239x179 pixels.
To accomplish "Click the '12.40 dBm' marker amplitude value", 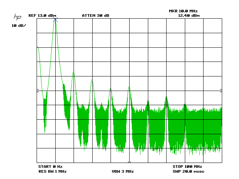I will [189, 16].
